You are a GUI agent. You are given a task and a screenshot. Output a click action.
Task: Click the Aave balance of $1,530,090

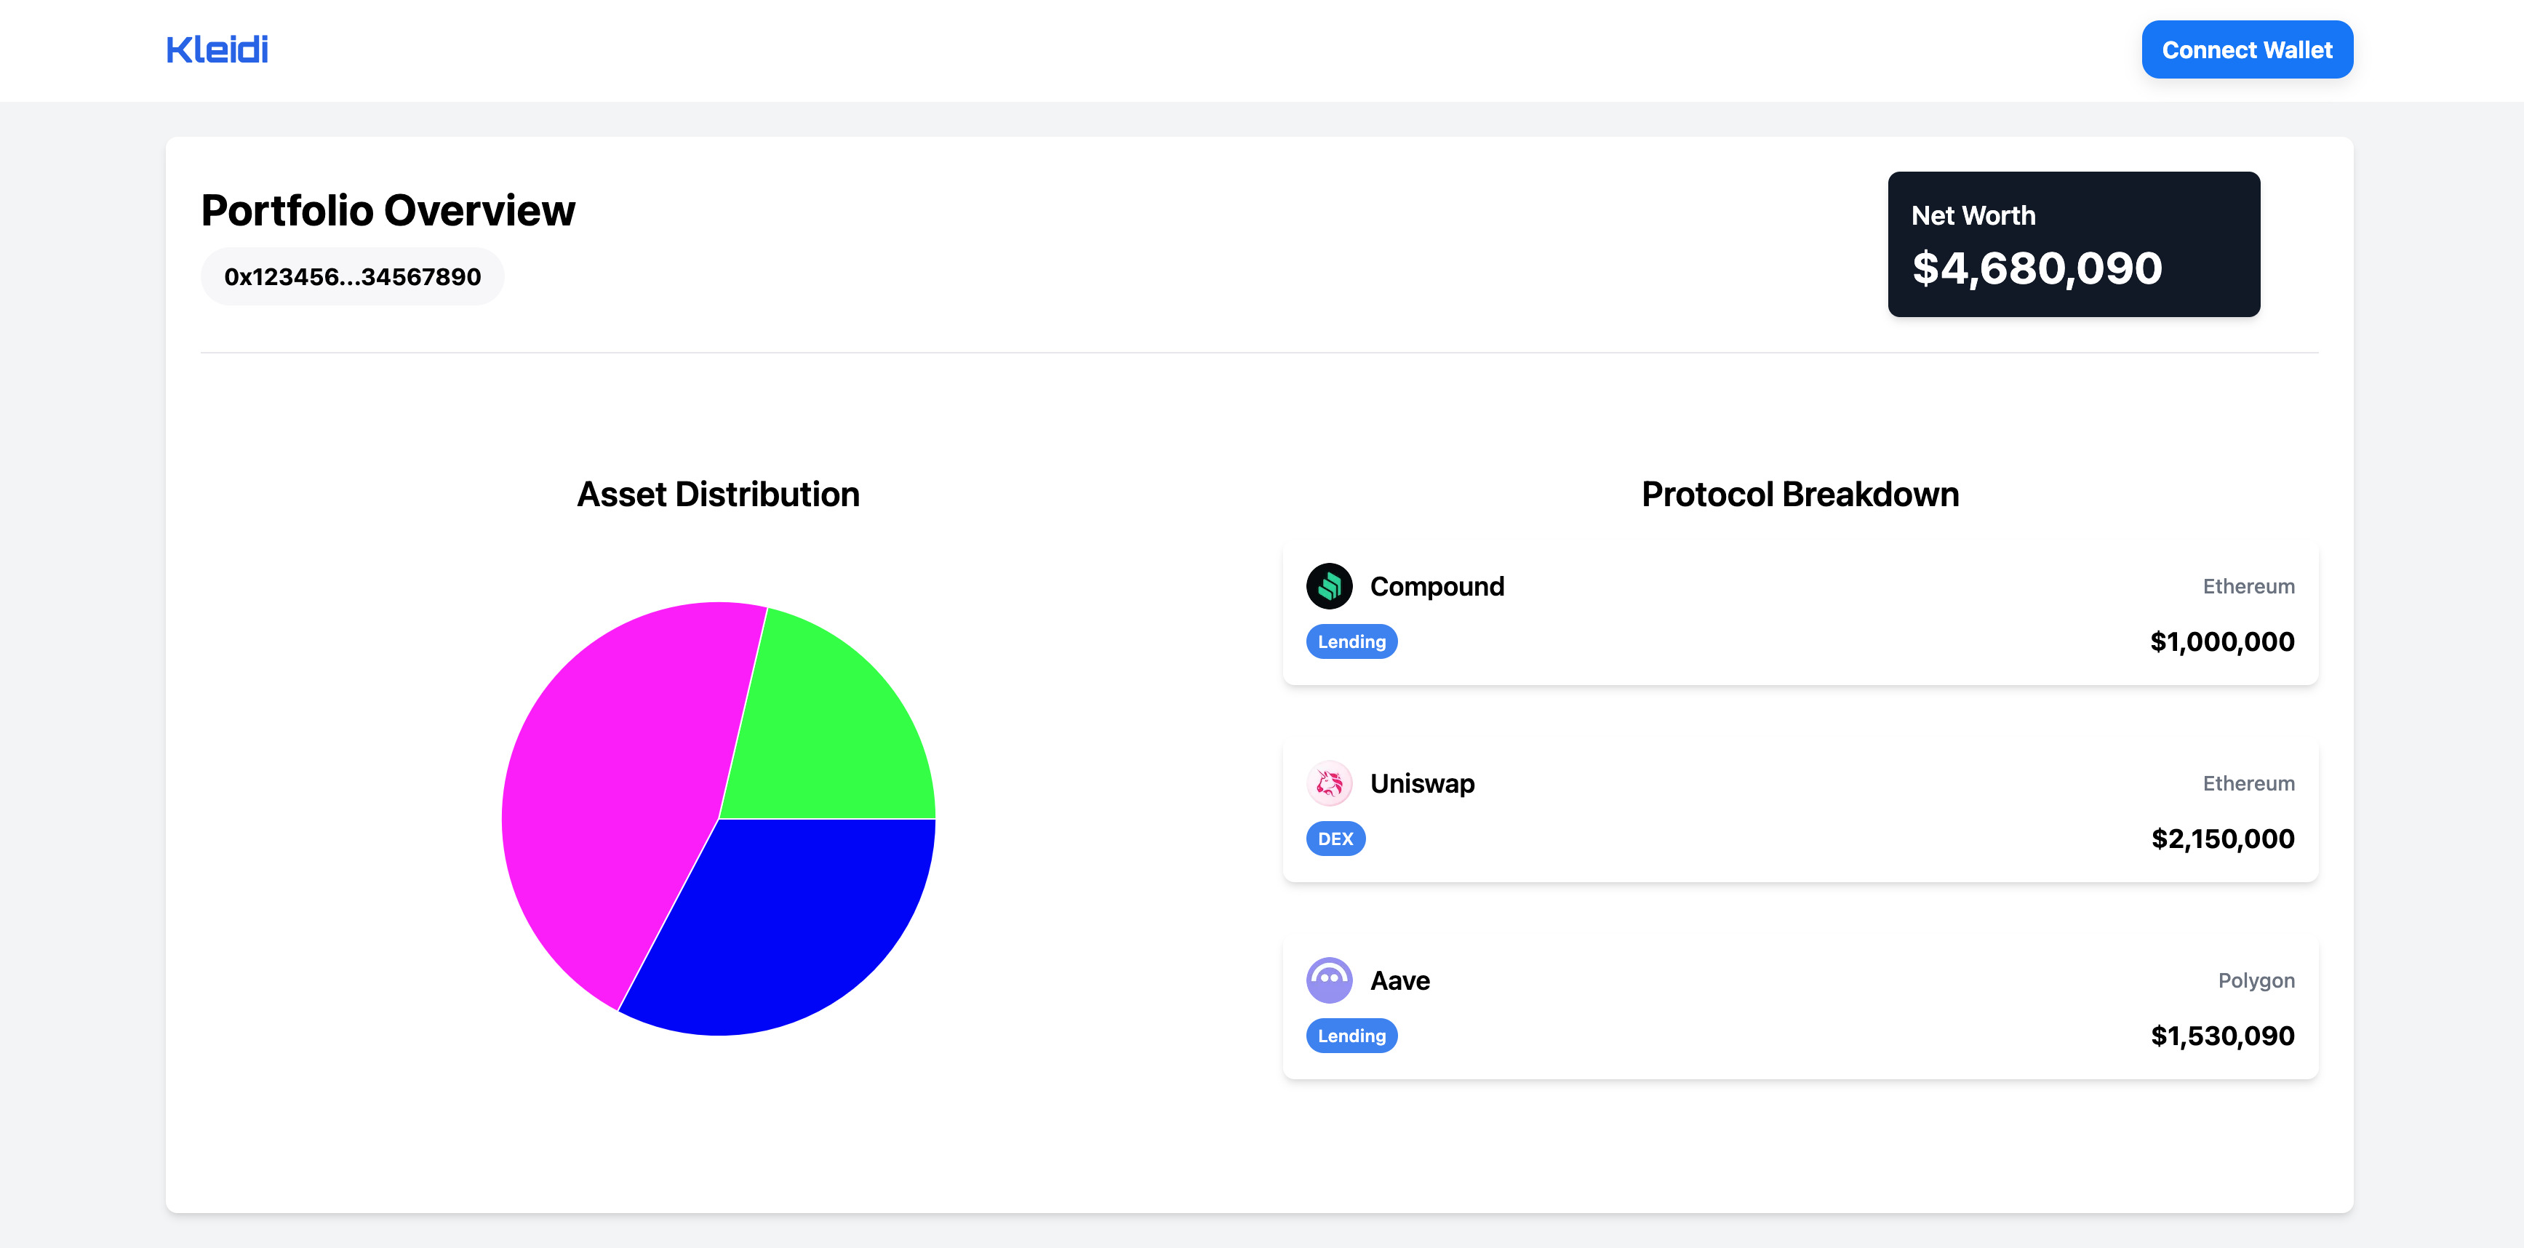point(2222,1036)
